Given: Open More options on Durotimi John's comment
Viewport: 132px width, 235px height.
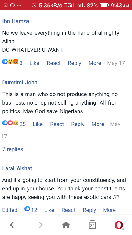Looking at the screenshot, I should click(x=98, y=124).
